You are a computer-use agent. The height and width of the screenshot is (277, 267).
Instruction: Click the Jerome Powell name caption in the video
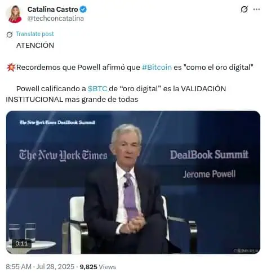pos(209,174)
